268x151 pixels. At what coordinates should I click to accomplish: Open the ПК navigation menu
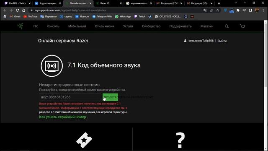(x=36, y=26)
